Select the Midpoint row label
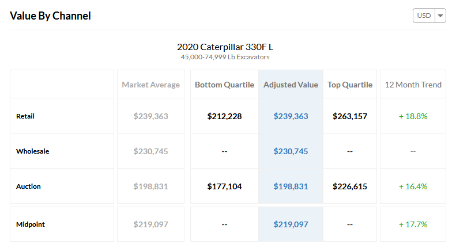 pyautogui.click(x=31, y=224)
